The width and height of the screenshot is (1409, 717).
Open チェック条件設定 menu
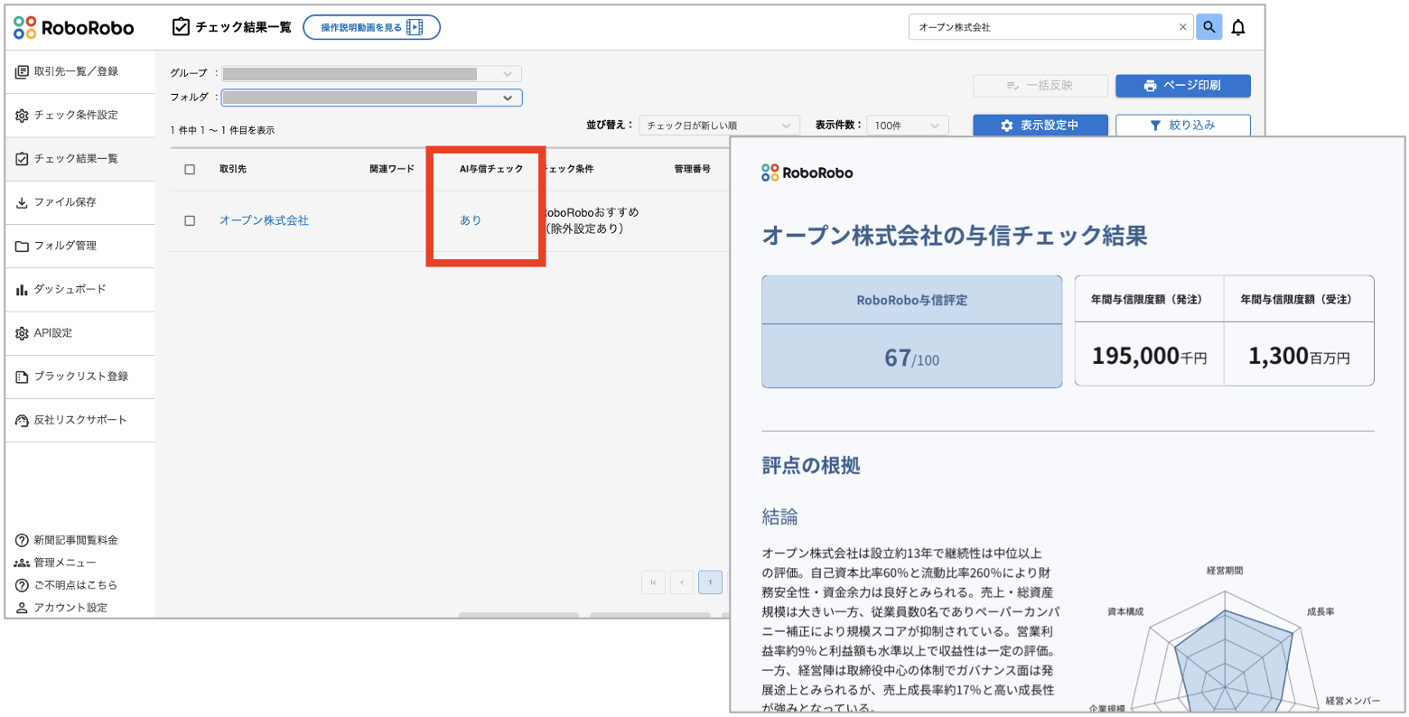[x=79, y=116]
